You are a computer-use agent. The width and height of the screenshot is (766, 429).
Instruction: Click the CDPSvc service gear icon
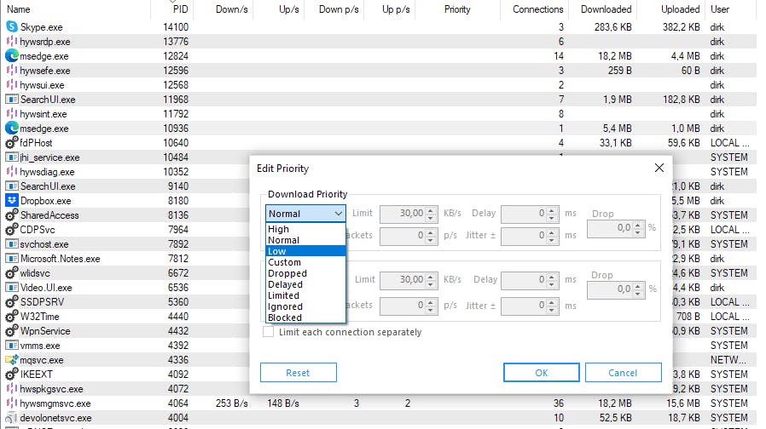click(x=12, y=230)
